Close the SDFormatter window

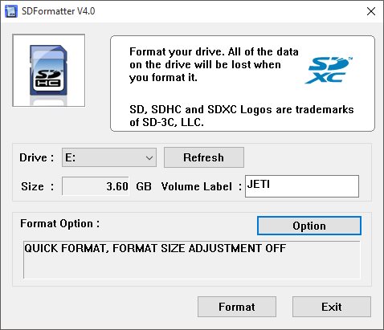(371, 11)
